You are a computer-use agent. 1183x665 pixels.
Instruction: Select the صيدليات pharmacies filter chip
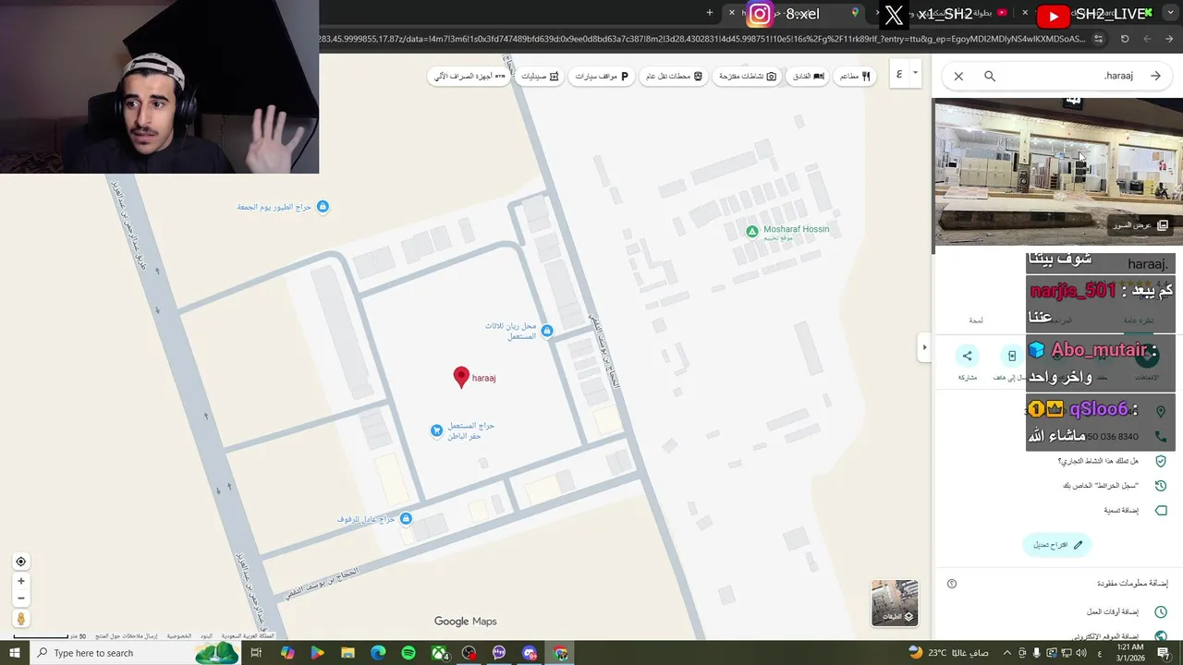[540, 76]
